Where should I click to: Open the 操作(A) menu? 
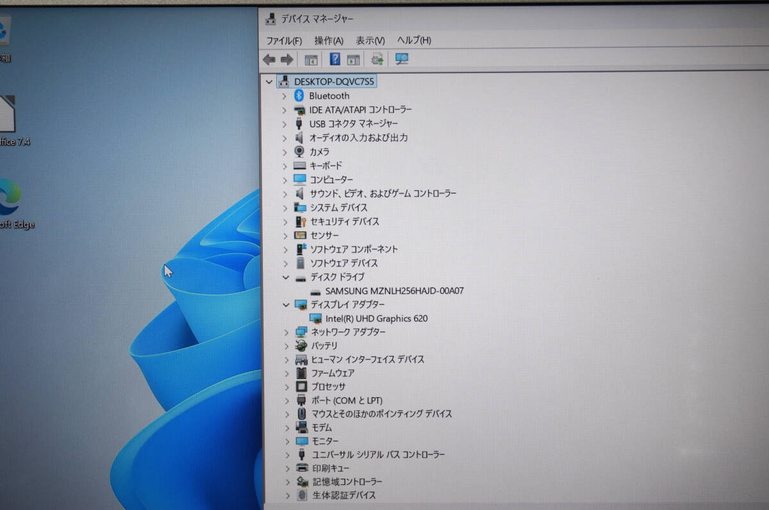point(329,40)
